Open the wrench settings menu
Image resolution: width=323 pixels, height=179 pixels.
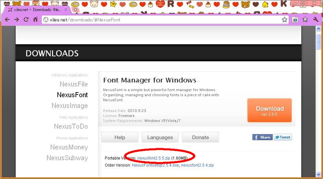pyautogui.click(x=315, y=20)
